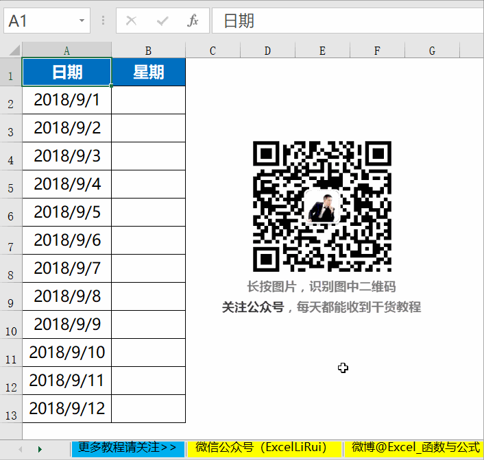Click the 星期 header cell
This screenshot has height=460, width=484.
(x=149, y=72)
